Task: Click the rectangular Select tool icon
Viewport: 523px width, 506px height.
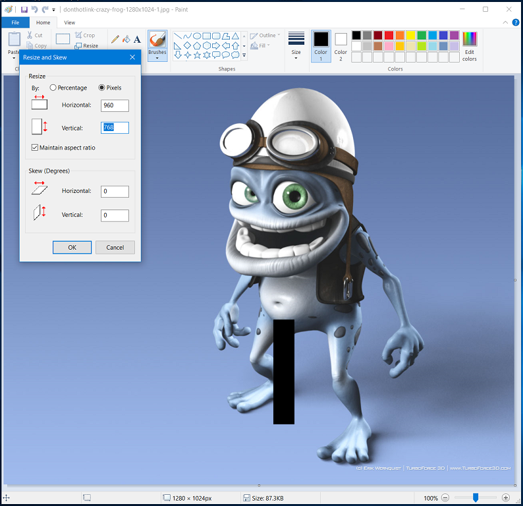Action: coord(63,39)
